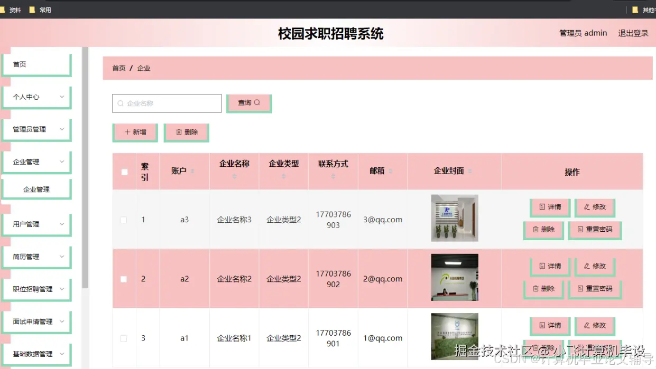This screenshot has height=369, width=656.
Task: Sort by 企业类型 column sort arrows
Action: tap(283, 176)
